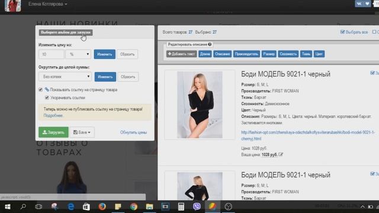379x213 pixels.
Task: Launch Viber from the taskbar
Action: click(x=197, y=206)
